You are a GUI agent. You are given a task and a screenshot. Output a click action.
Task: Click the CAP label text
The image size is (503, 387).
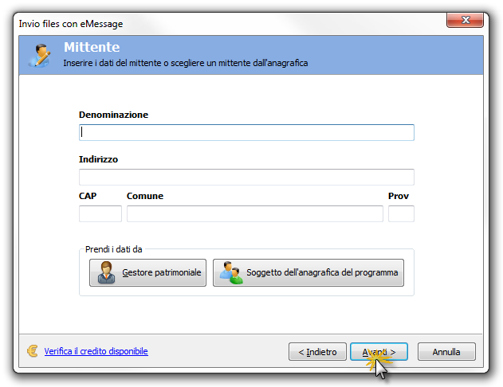click(88, 196)
